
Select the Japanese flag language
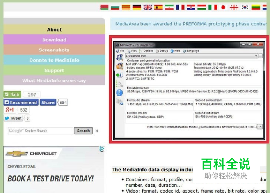coord(223,7)
